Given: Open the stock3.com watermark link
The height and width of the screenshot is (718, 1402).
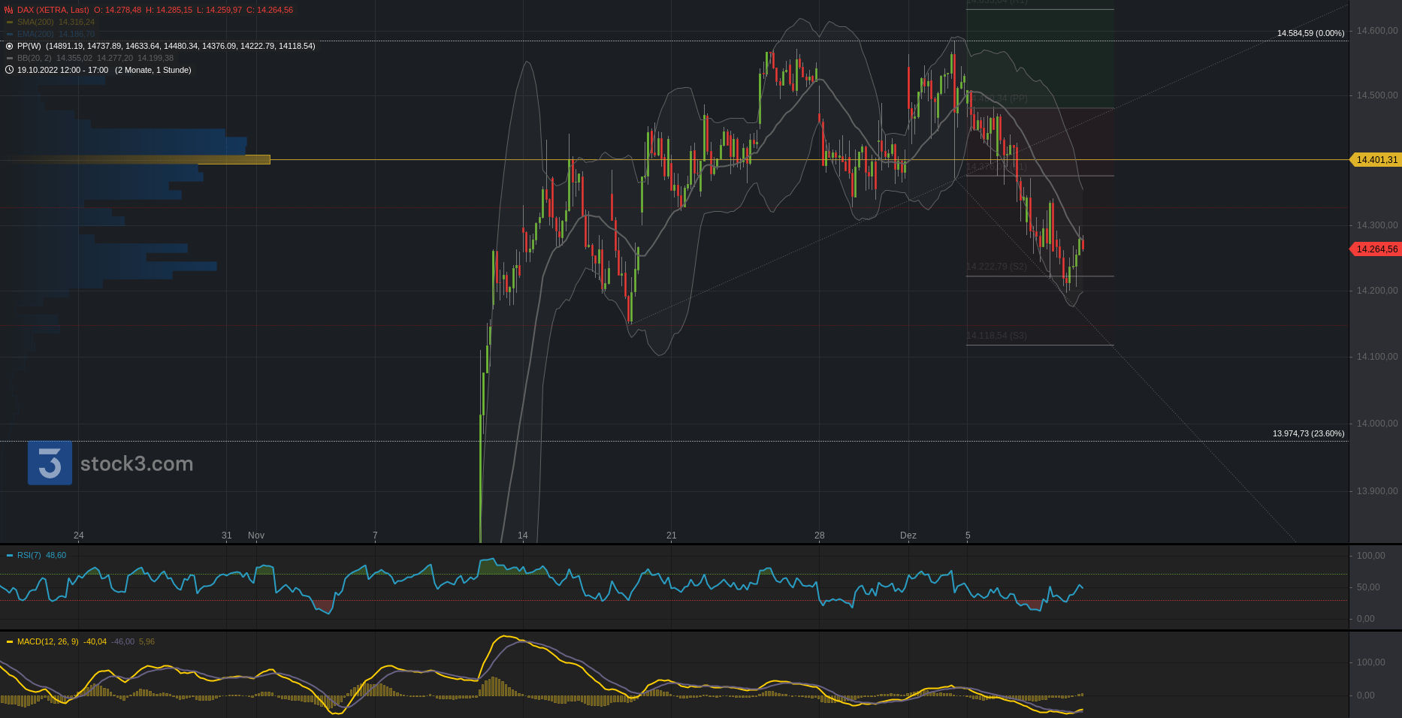Looking at the screenshot, I should [x=137, y=464].
